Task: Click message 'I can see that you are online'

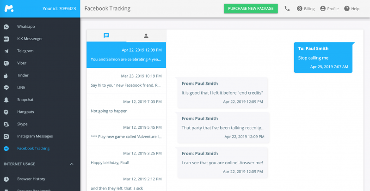Action: 222,162
